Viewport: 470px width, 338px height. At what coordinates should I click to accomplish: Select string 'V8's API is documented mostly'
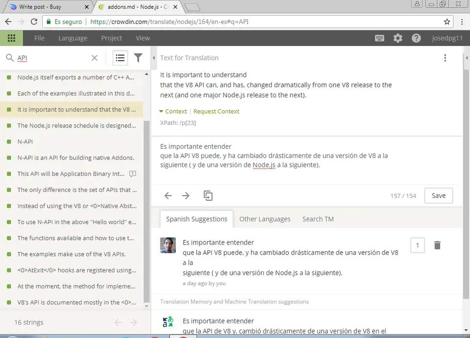(x=71, y=302)
